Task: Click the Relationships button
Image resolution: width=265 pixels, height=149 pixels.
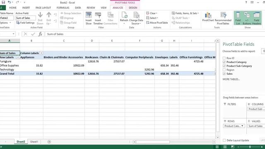Action: tap(181, 23)
